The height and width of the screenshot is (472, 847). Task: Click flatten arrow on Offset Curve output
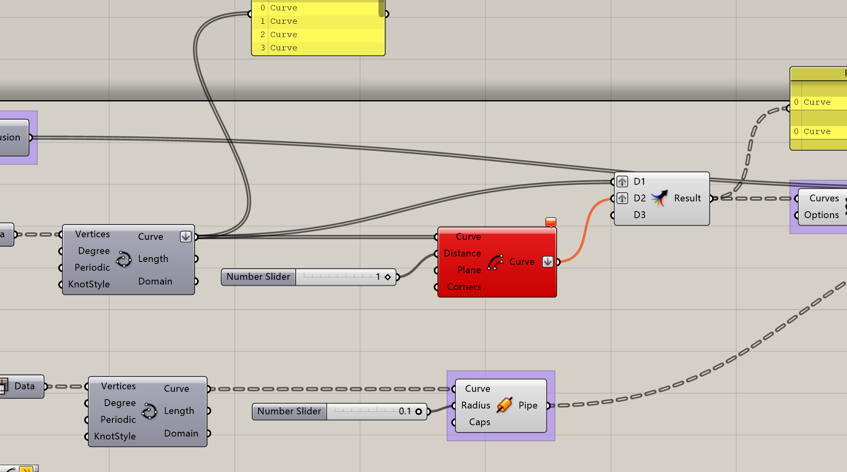(x=547, y=262)
